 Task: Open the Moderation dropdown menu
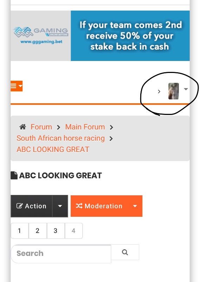(x=107, y=206)
